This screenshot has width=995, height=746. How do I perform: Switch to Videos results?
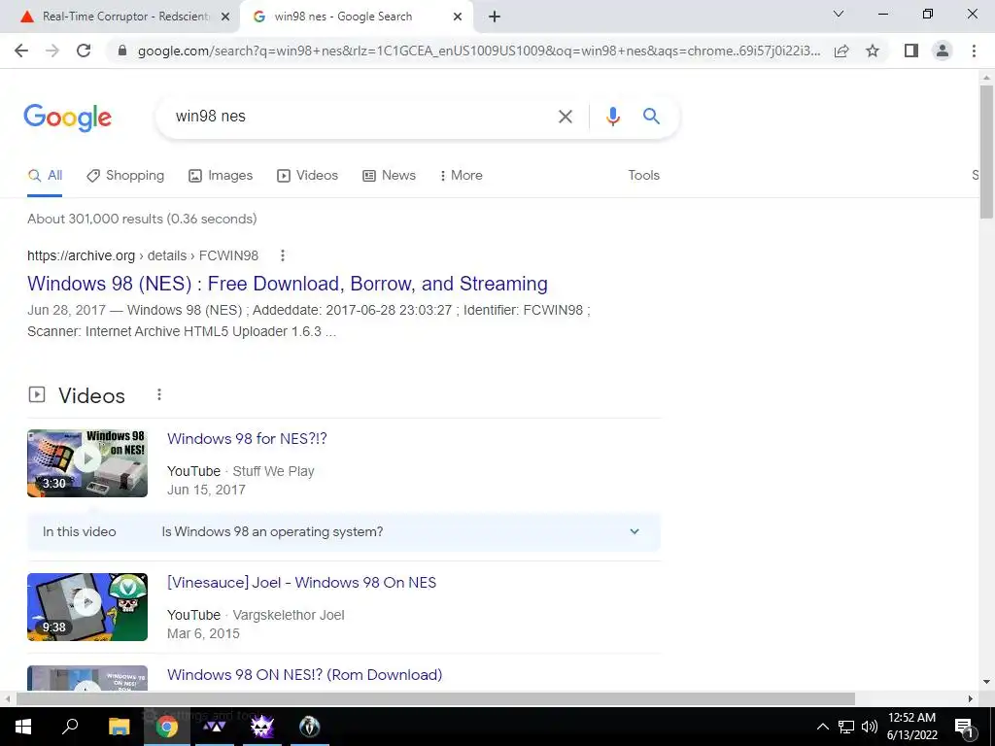click(x=308, y=176)
